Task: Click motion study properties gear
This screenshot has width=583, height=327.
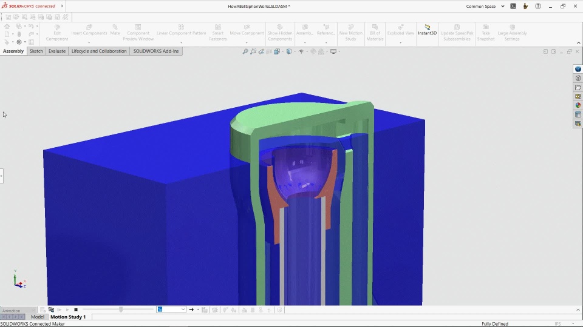Action: pos(279,309)
